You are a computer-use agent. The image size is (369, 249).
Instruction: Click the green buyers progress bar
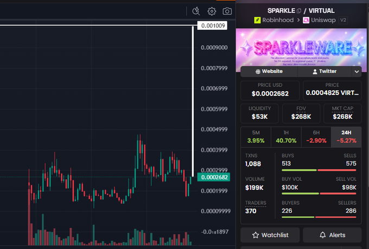tap(298, 217)
